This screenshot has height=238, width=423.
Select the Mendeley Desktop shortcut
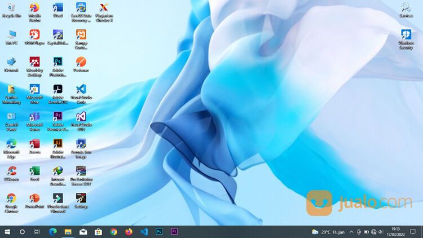click(x=34, y=67)
